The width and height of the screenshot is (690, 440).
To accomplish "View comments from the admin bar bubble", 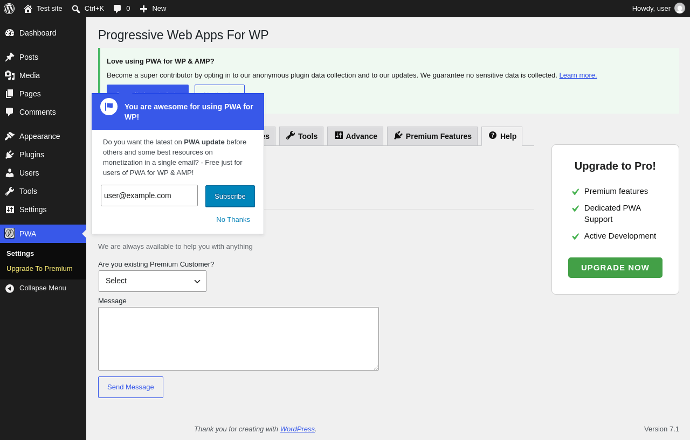I will (121, 9).
